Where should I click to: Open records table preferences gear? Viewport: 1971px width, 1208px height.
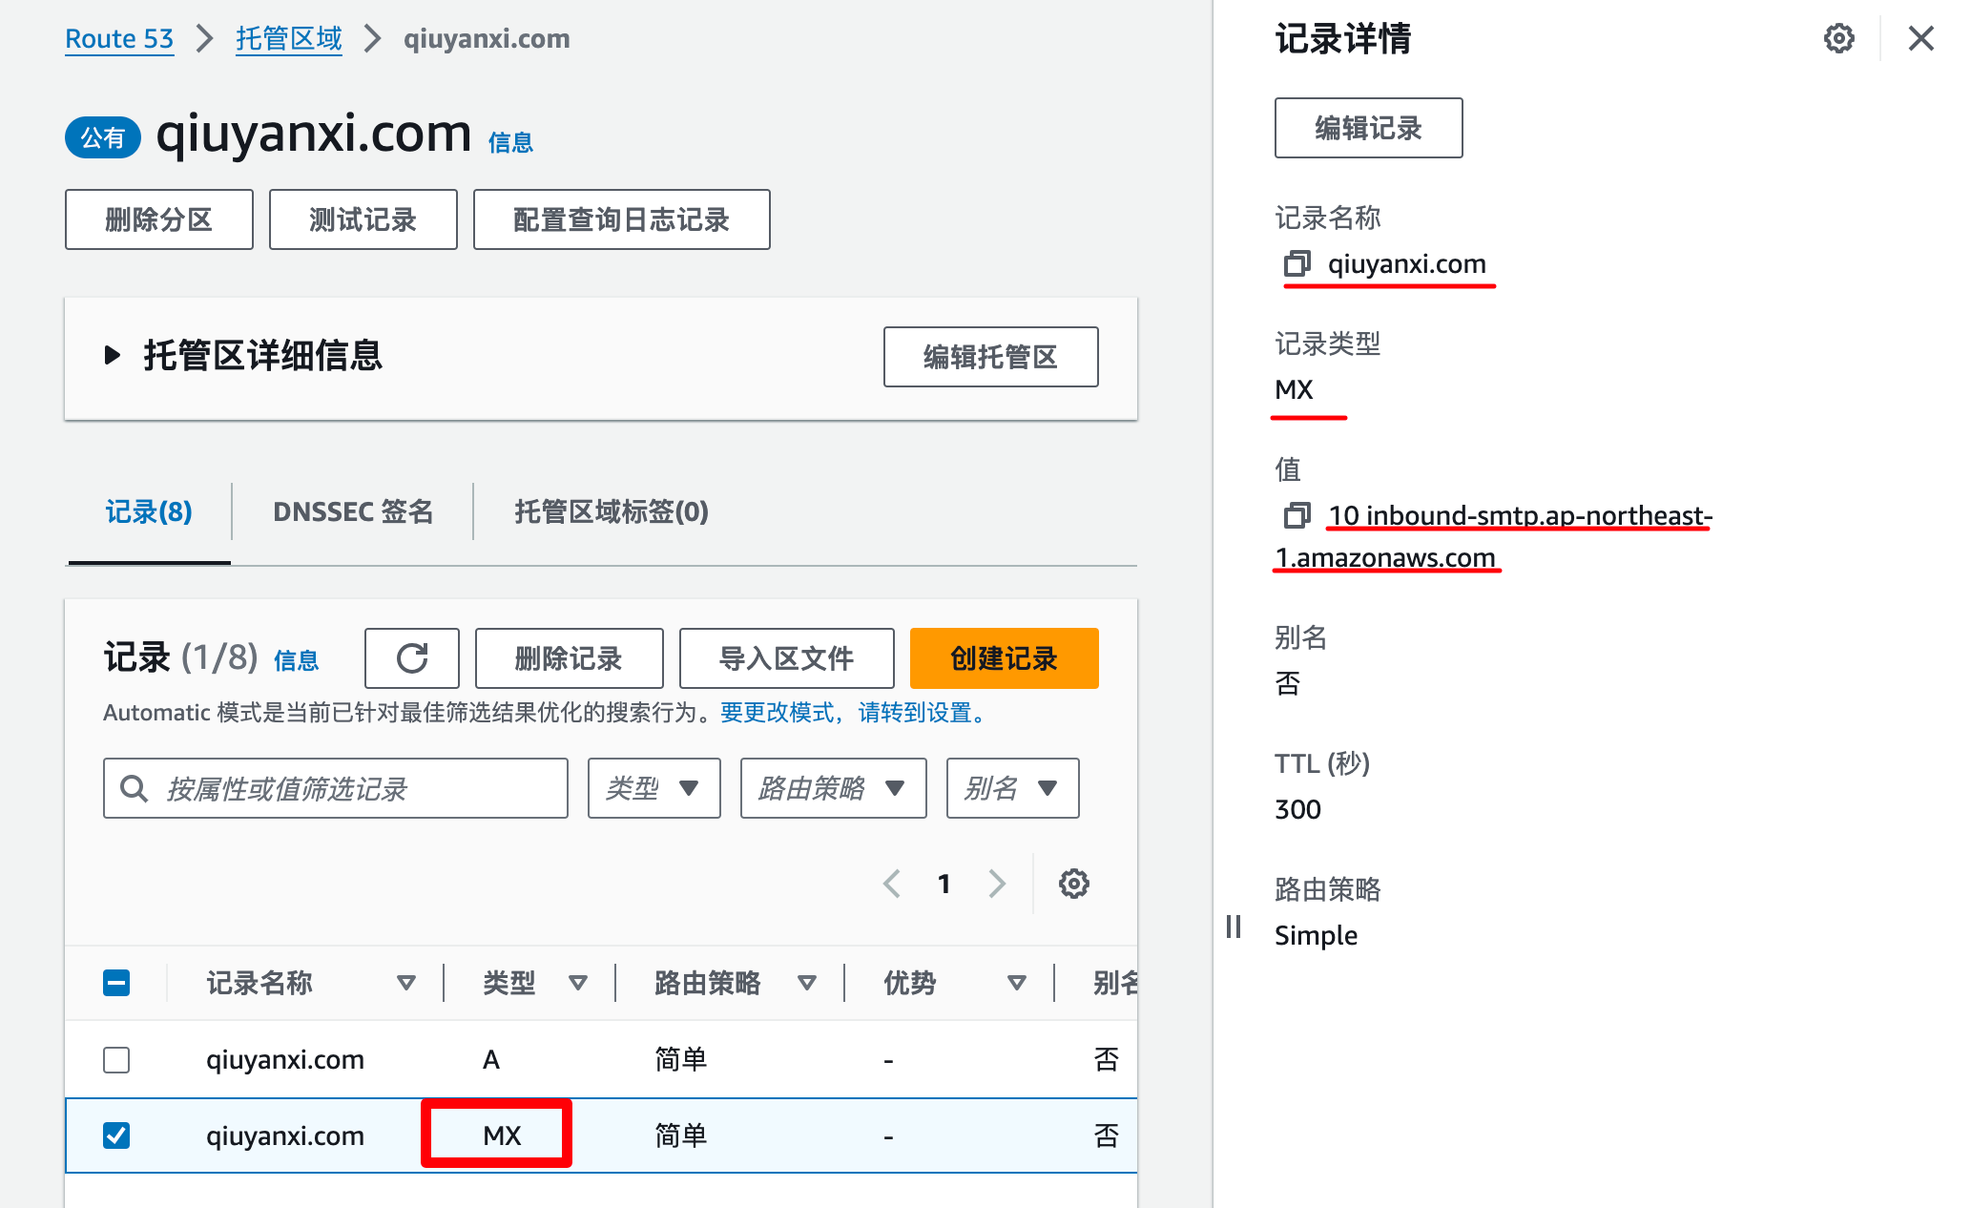click(1074, 884)
